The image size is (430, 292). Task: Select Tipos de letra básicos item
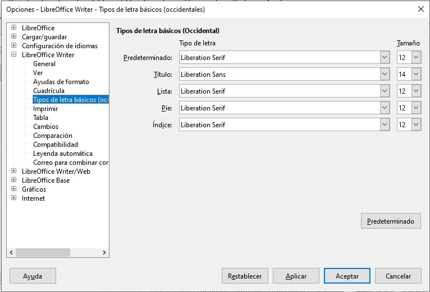(71, 100)
